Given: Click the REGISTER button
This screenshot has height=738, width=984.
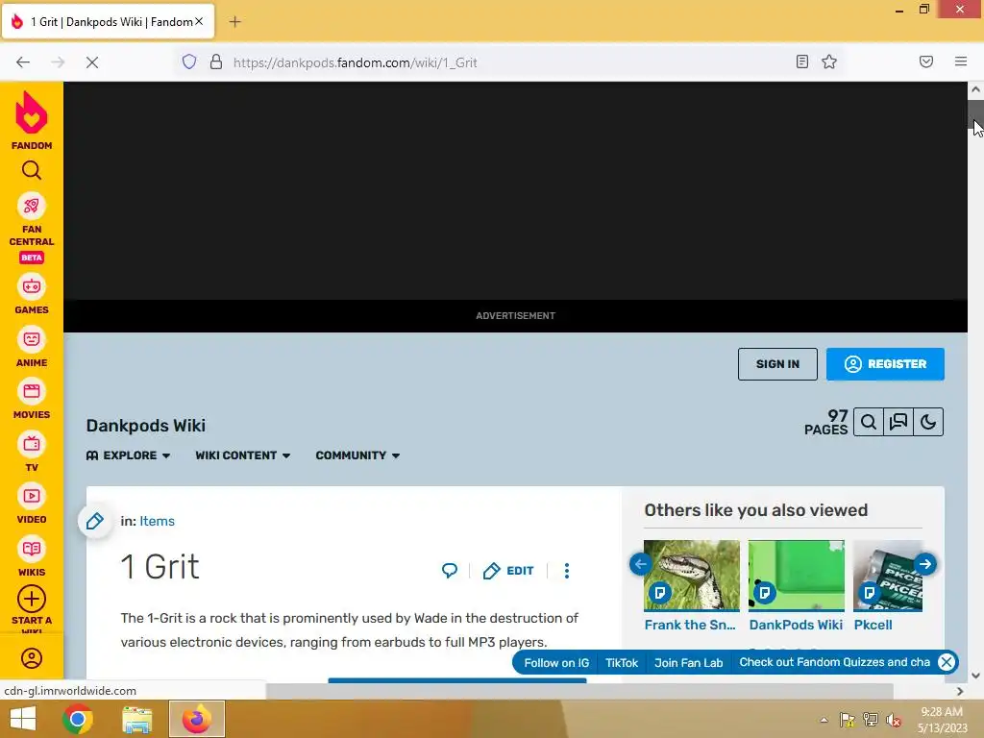Looking at the screenshot, I should click(885, 364).
